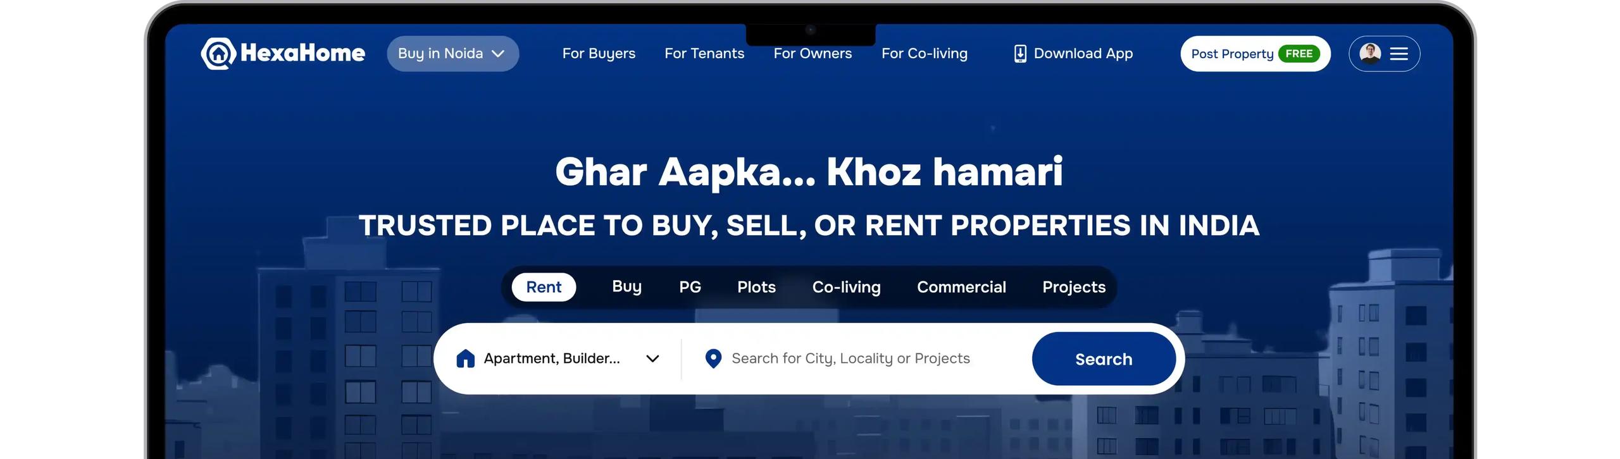Viewport: 1620px width, 459px height.
Task: Click the HexaHome hexagon logo icon
Action: [218, 53]
